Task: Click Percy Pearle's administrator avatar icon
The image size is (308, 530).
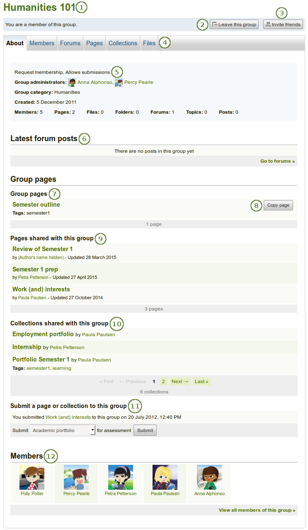Action: pyautogui.click(x=119, y=82)
